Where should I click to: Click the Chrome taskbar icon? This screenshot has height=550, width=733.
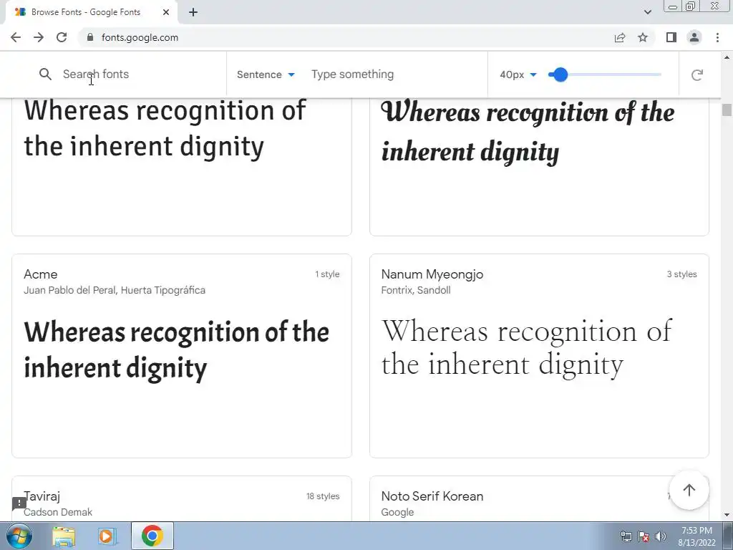coord(152,536)
